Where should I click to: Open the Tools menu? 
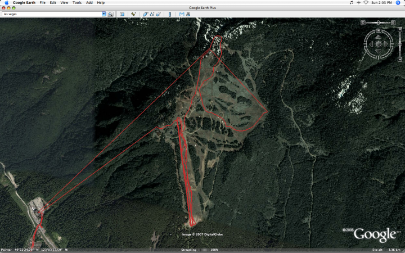pyautogui.click(x=77, y=3)
